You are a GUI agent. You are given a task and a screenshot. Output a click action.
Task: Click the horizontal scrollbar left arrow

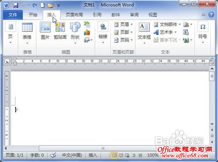click(x=6, y=148)
